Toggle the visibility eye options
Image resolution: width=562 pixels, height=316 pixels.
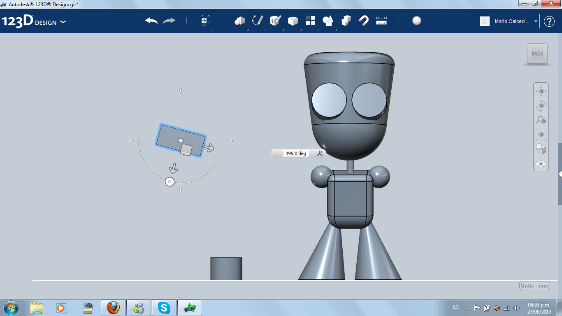coord(541,164)
